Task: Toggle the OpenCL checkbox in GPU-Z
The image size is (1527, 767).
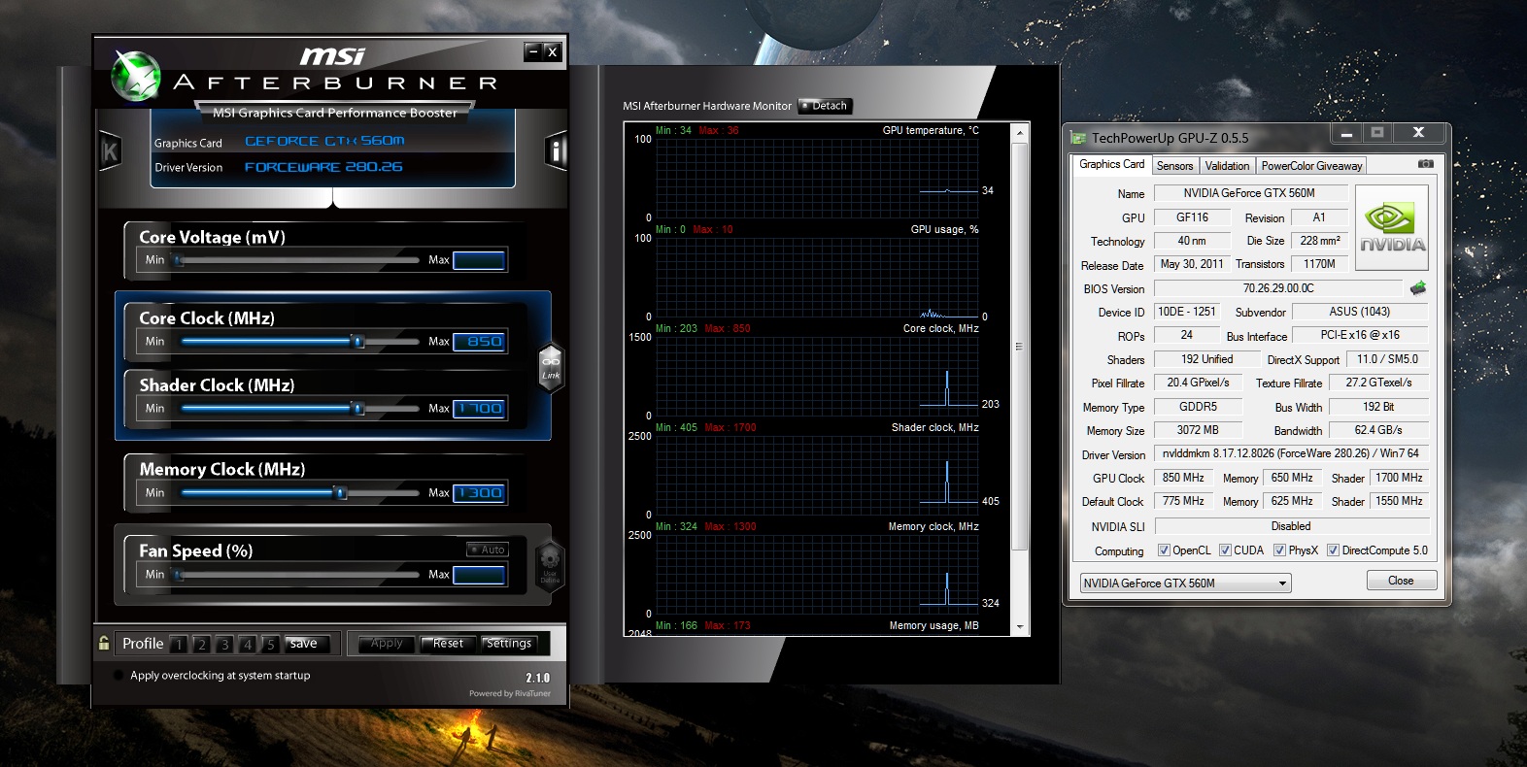Action: tap(1164, 550)
